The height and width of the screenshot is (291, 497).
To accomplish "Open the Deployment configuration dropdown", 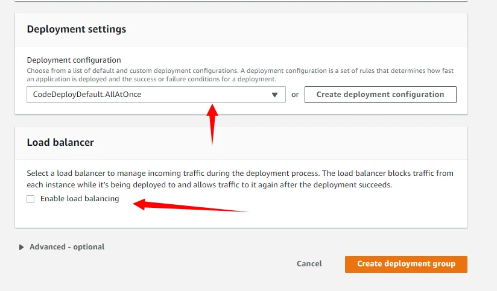I will point(156,95).
